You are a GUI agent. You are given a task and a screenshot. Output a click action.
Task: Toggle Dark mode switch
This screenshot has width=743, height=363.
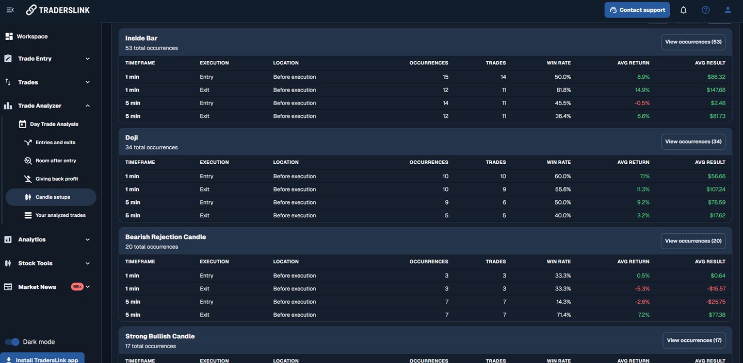point(12,342)
